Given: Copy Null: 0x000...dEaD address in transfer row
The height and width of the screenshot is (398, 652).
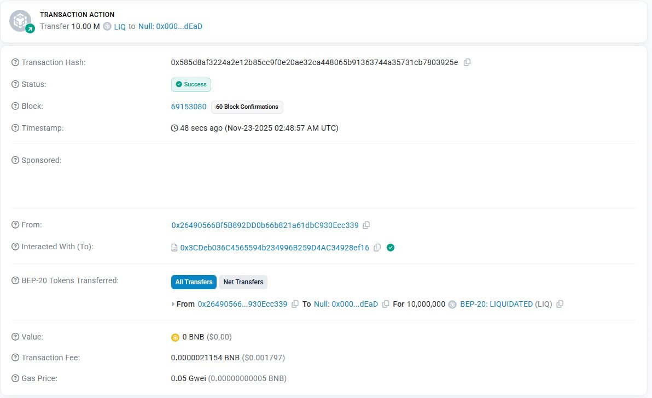Looking at the screenshot, I should pyautogui.click(x=386, y=304).
